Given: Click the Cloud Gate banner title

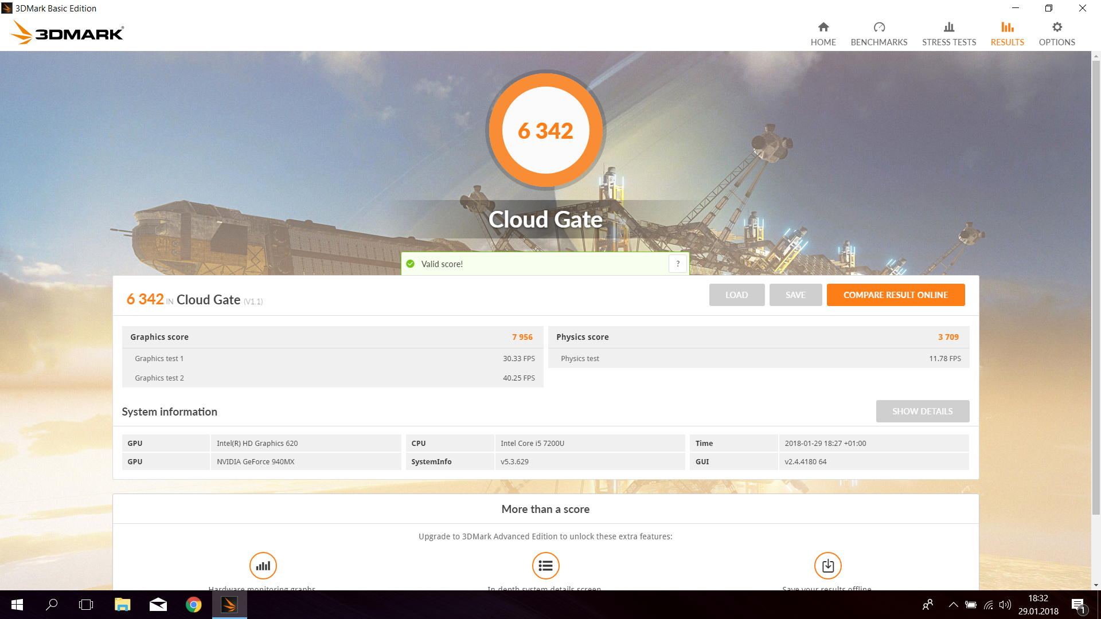Looking at the screenshot, I should pos(545,220).
